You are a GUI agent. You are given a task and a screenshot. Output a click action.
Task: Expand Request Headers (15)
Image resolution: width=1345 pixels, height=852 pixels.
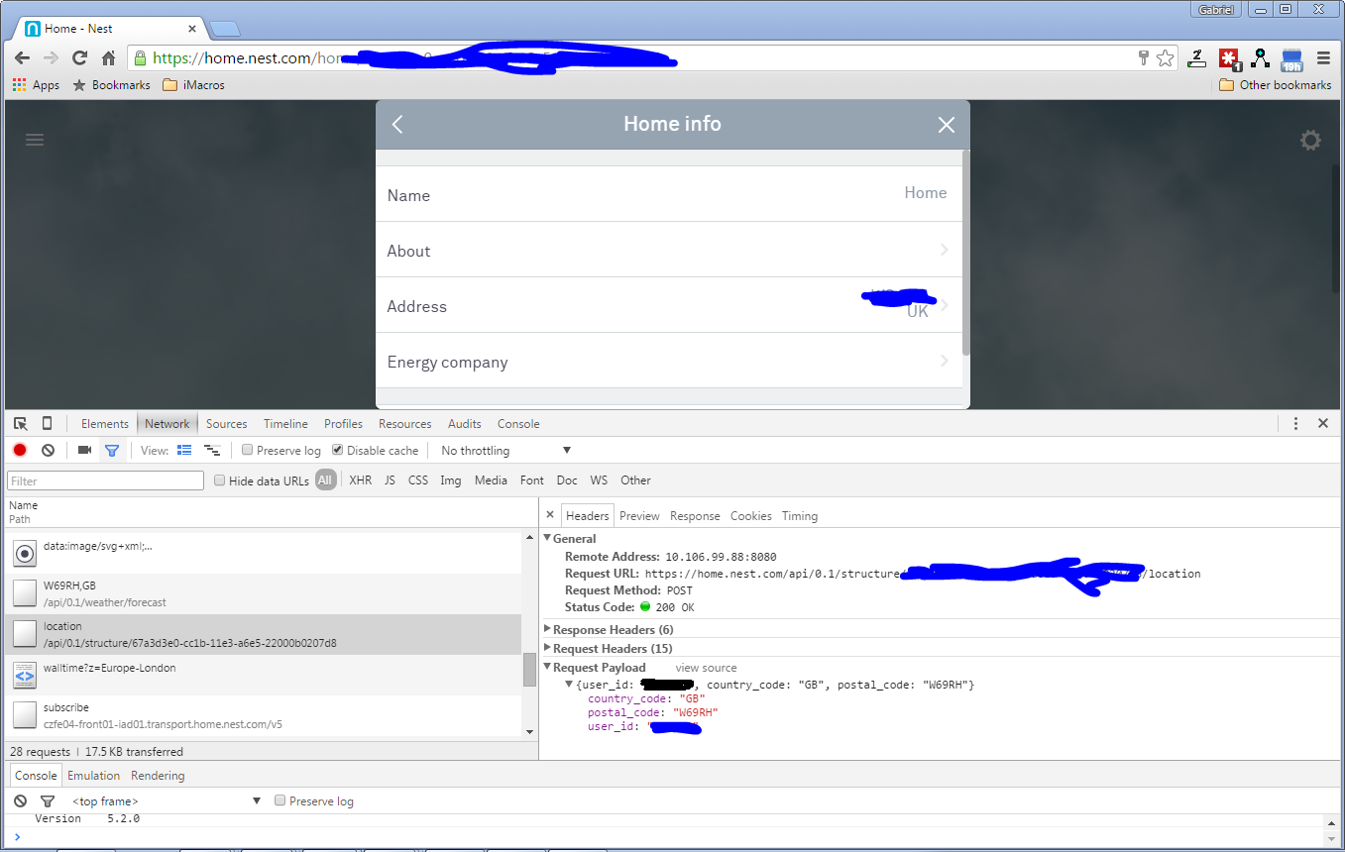pos(547,648)
